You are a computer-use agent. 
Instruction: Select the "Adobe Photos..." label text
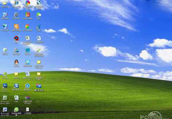coord(4,91)
